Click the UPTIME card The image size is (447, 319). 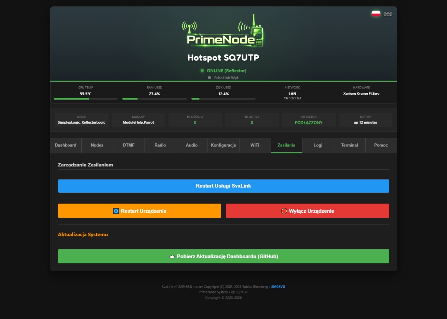pos(365,120)
